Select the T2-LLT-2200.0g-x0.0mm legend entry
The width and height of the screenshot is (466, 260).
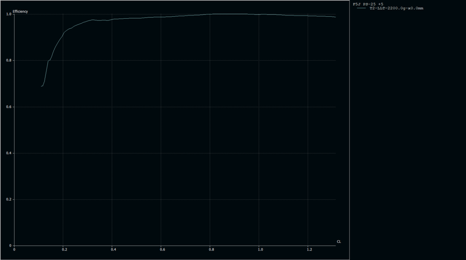[396, 8]
